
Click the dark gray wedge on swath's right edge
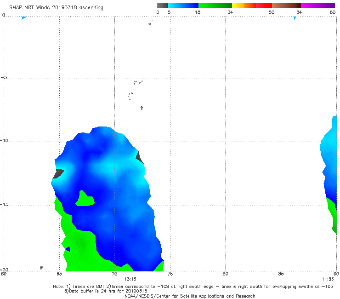click(x=139, y=157)
